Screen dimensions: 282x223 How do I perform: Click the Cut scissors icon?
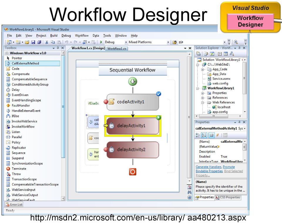47,42
